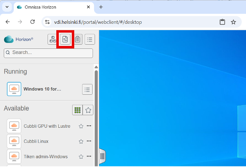
Task: Click the Cubbli Linux desktop icon
Action: (14, 141)
